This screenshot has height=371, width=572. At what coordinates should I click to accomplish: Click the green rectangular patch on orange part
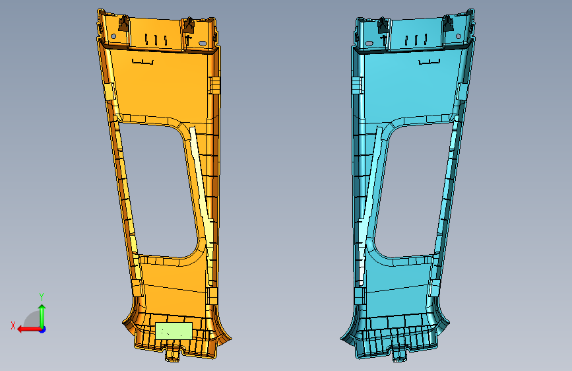click(x=174, y=331)
